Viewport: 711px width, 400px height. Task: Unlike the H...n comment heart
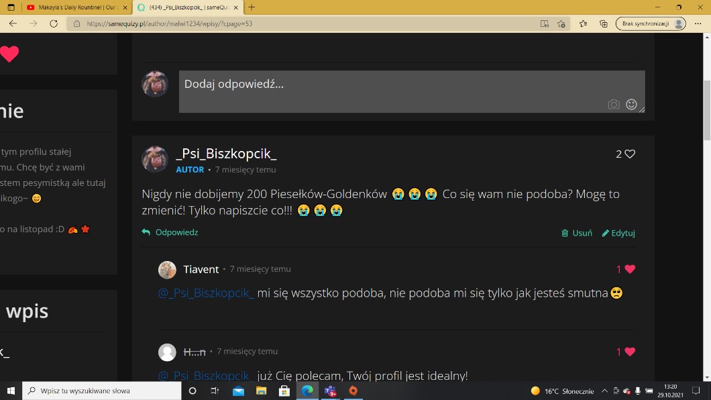tap(630, 352)
